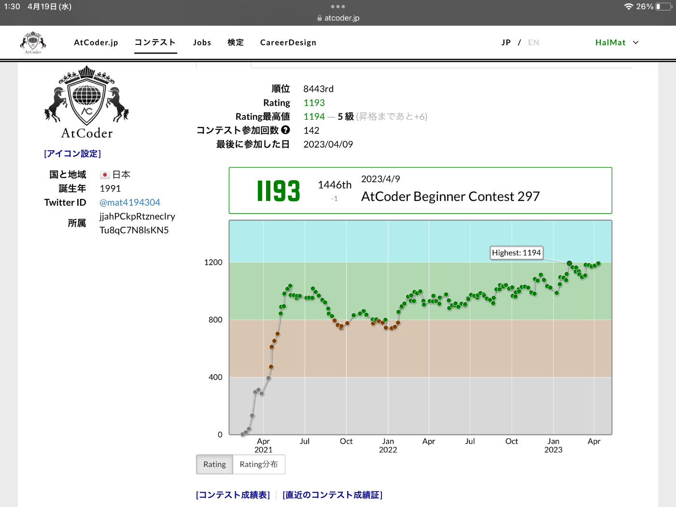Open the HalMat user dropdown
Image resolution: width=676 pixels, height=507 pixels.
click(617, 42)
